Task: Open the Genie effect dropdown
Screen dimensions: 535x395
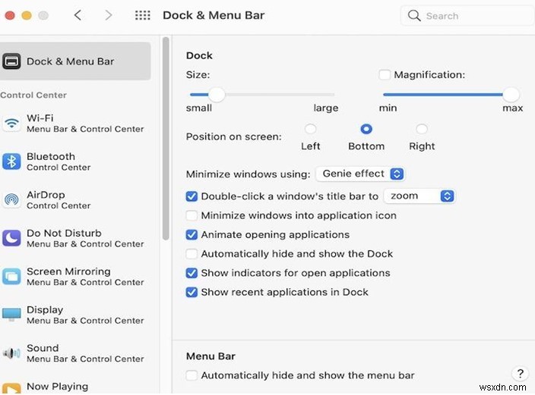Action: pos(360,174)
